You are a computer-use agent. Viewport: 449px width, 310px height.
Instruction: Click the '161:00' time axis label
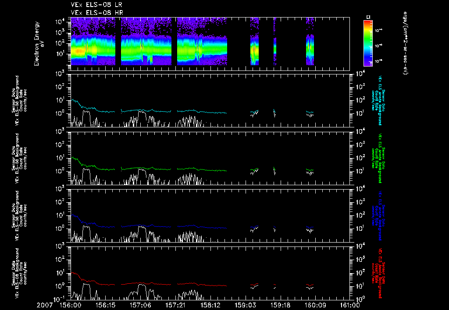tap(350, 305)
